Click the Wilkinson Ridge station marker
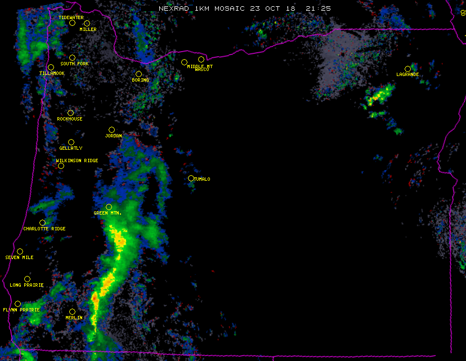The image size is (466, 361). (x=61, y=166)
